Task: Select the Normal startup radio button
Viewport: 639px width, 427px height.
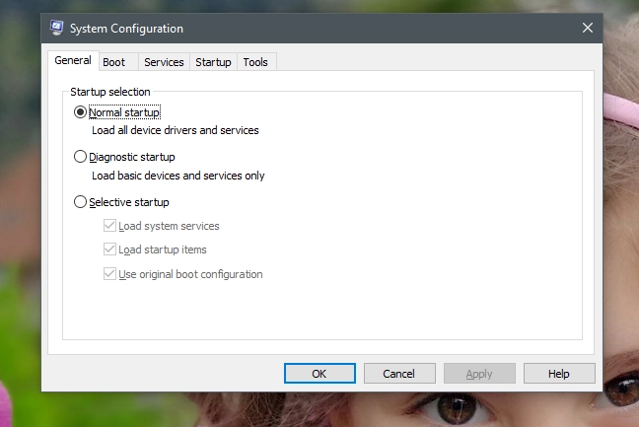Action: [80, 112]
